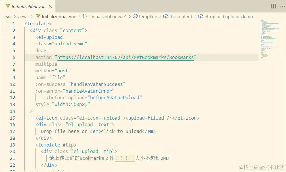Click the 'el-upload' tag on line 3
Viewport: 286px width, 172px height.
point(50,37)
